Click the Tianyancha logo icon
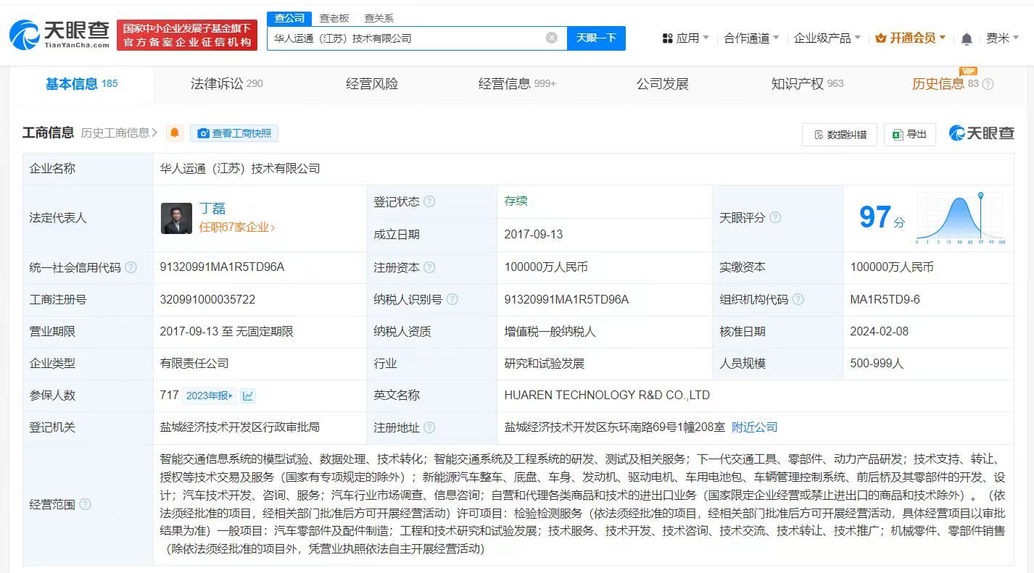This screenshot has width=1034, height=573. coord(25,34)
